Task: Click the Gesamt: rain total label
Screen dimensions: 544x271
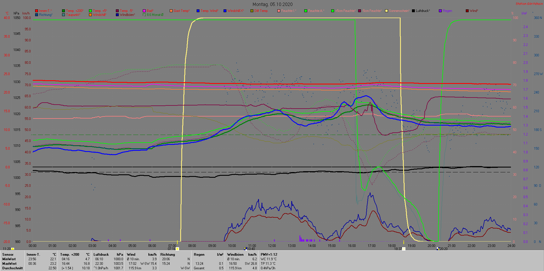Action: tap(199, 268)
